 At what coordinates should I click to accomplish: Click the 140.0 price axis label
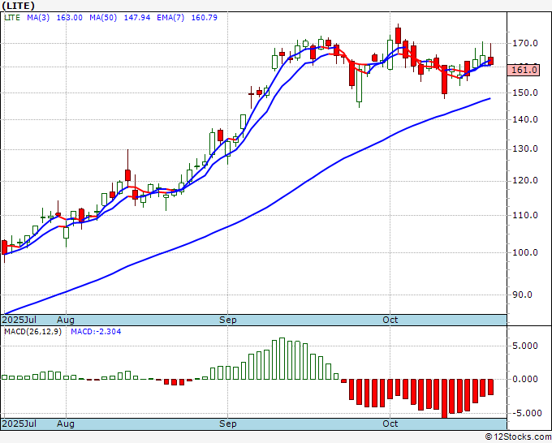[x=525, y=119]
